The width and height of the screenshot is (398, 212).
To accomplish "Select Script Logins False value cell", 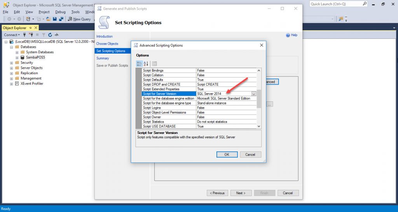I will click(x=227, y=108).
